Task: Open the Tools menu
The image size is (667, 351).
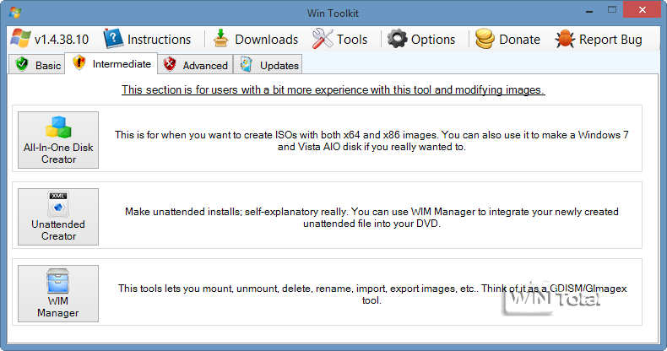Action: [340, 39]
